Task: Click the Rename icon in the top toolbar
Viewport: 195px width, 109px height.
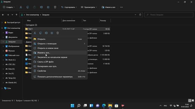Action: [41, 7]
